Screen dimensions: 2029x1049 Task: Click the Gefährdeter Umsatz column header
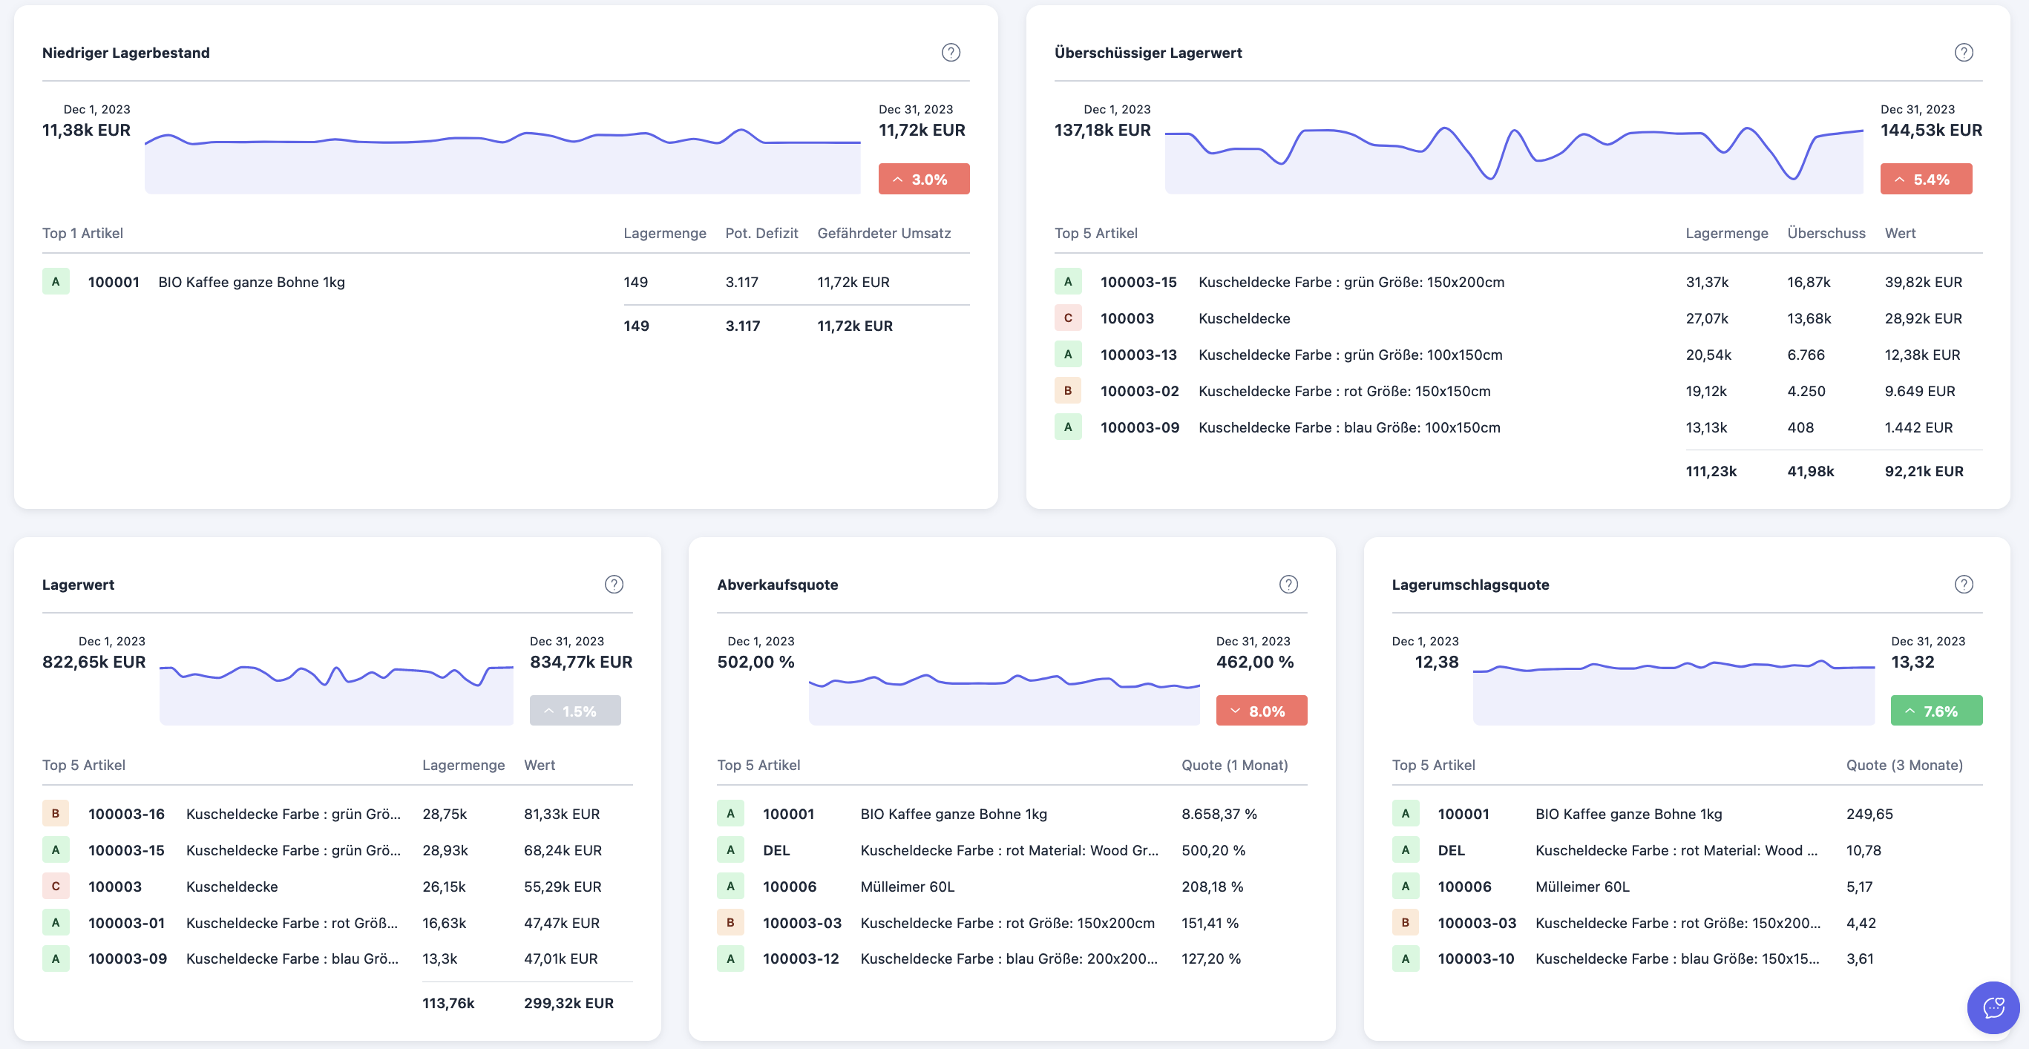883,233
